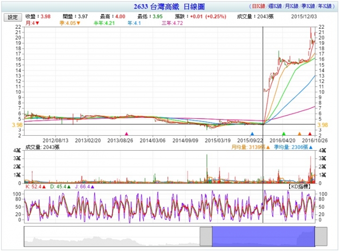Click the left gray handle of range selector
This screenshot has height=251, width=339.
206,236
